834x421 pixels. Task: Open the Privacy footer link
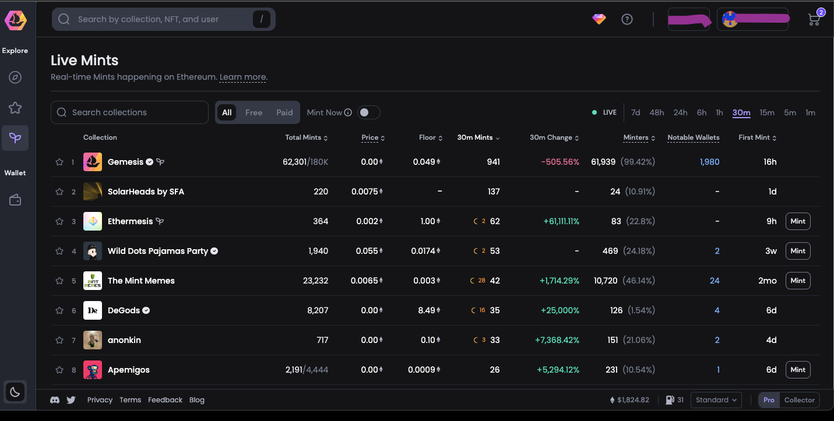pyautogui.click(x=100, y=400)
